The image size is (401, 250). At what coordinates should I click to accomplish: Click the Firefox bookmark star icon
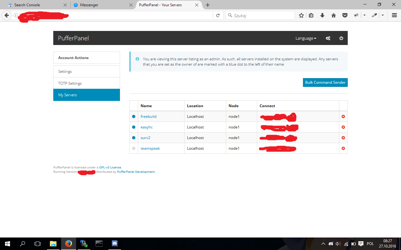coord(301,15)
